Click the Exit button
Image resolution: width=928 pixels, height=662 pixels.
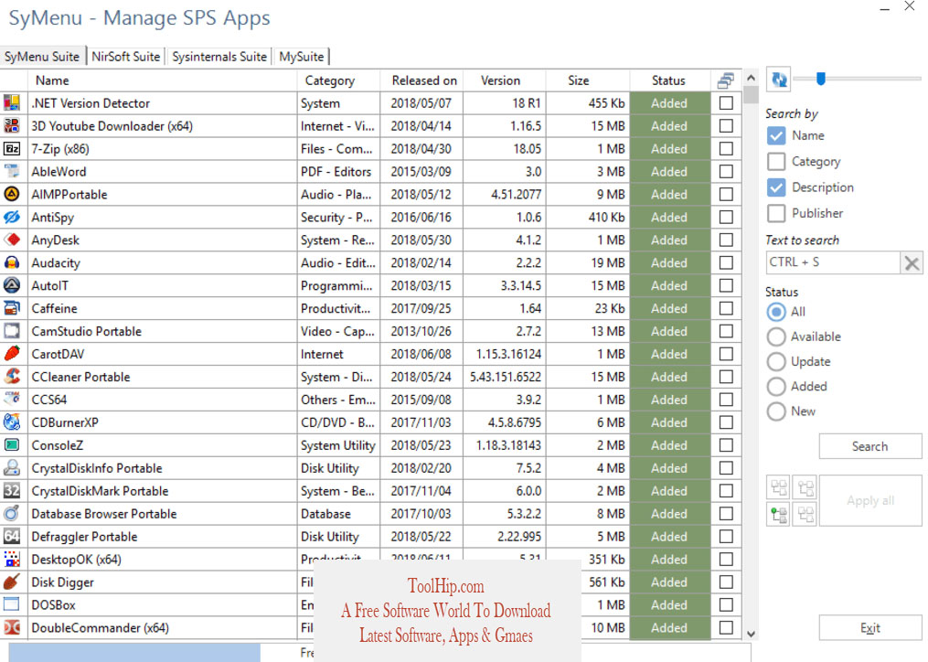(870, 627)
